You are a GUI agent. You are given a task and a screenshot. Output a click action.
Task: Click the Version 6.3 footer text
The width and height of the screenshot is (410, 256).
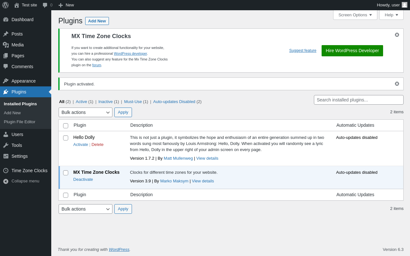(x=393, y=250)
